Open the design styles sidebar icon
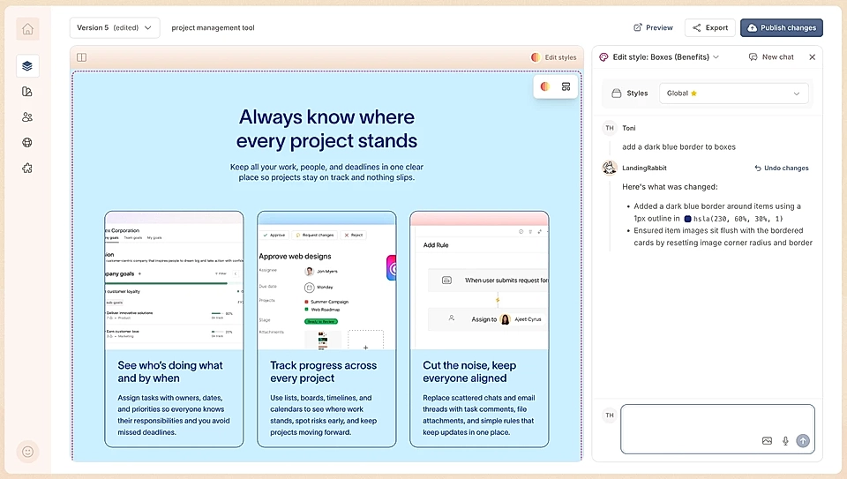 tap(27, 91)
